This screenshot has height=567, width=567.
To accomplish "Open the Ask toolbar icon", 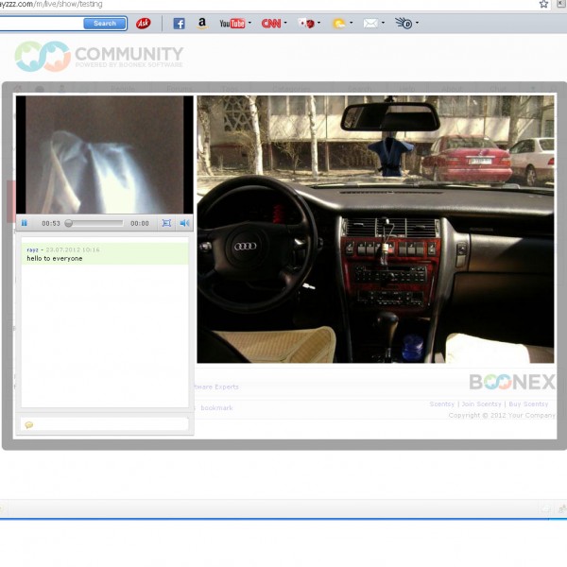I will pyautogui.click(x=144, y=24).
